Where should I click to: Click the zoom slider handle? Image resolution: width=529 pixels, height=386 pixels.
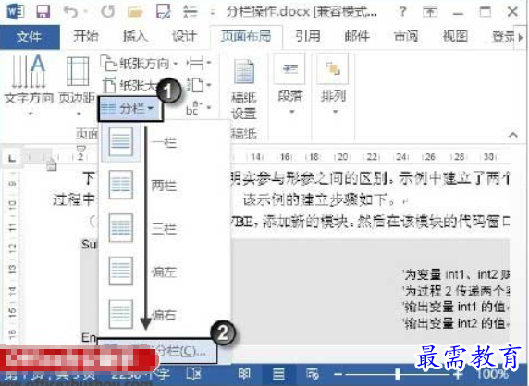click(x=398, y=374)
